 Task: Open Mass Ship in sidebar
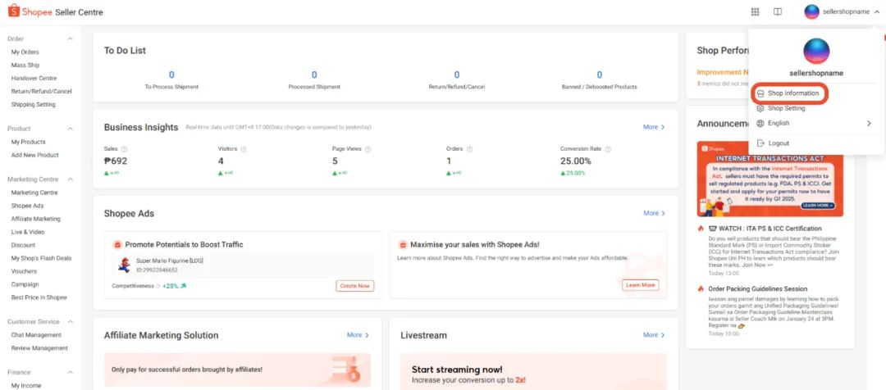pyautogui.click(x=25, y=65)
